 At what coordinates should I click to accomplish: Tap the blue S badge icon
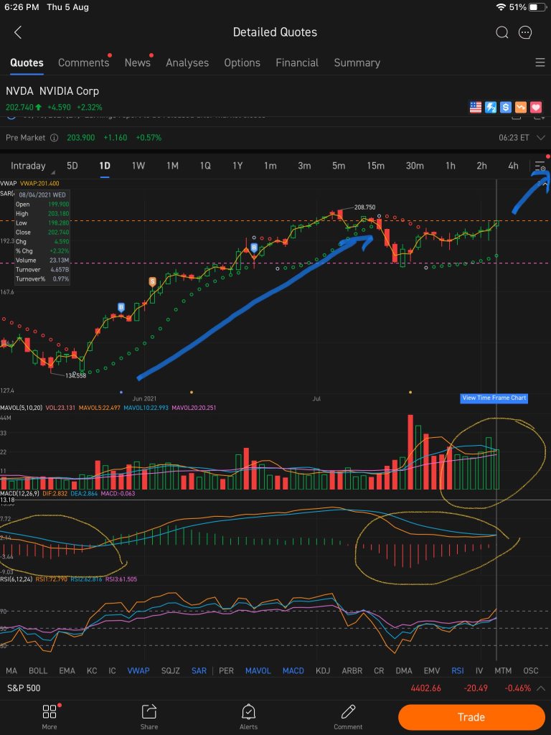point(506,108)
